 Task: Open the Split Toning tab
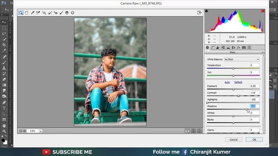(x=228, y=47)
